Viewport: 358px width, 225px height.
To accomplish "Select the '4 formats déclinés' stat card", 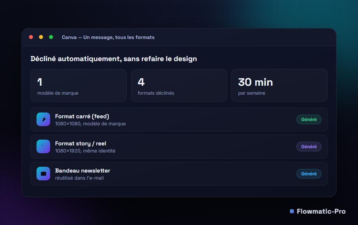I will coord(179,85).
